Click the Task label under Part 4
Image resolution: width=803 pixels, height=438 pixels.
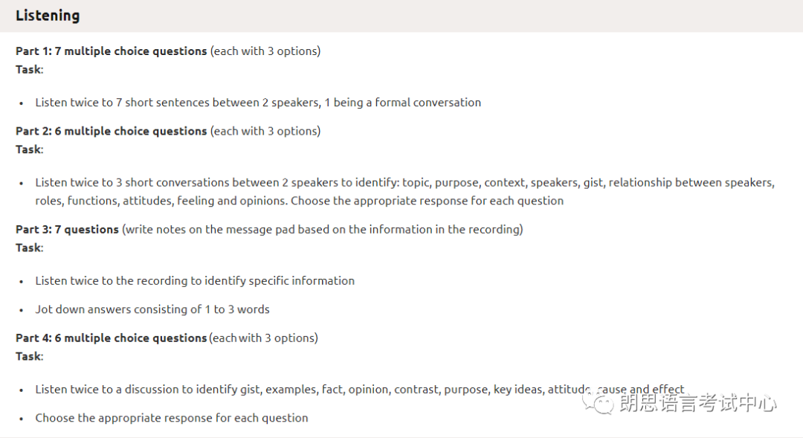tap(29, 356)
